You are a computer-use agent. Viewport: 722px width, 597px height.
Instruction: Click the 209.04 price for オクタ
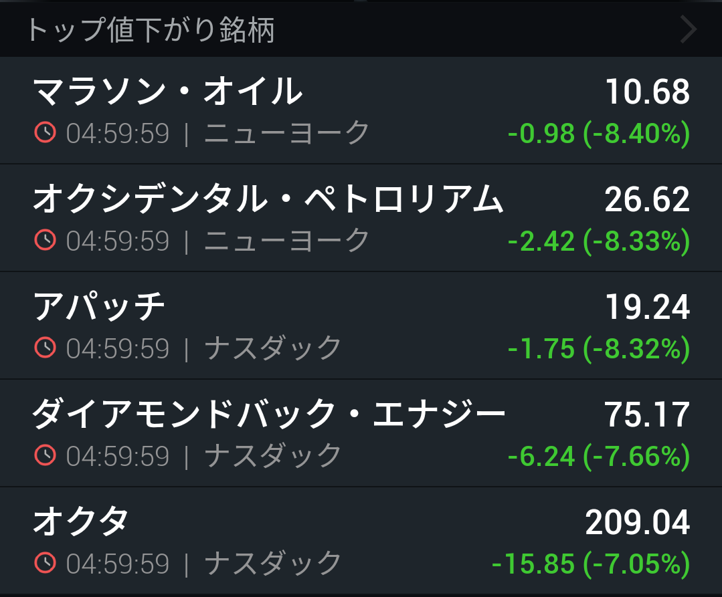pos(637,522)
